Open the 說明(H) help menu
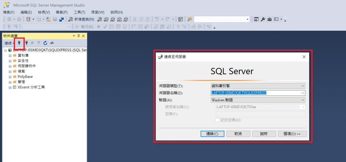 [x=117, y=12]
